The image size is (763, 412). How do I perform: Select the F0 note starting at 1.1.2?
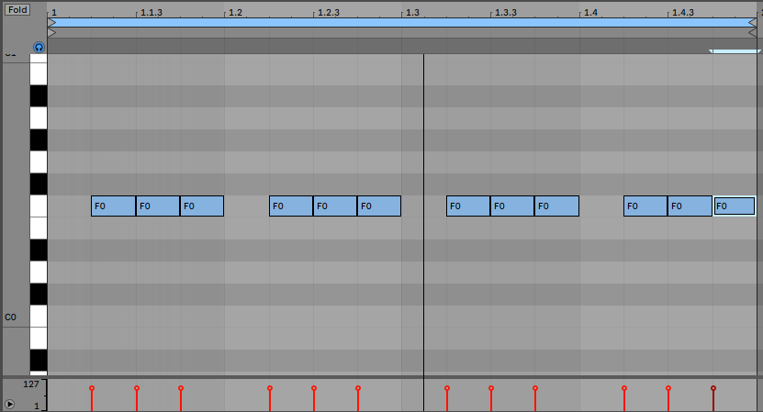113,206
